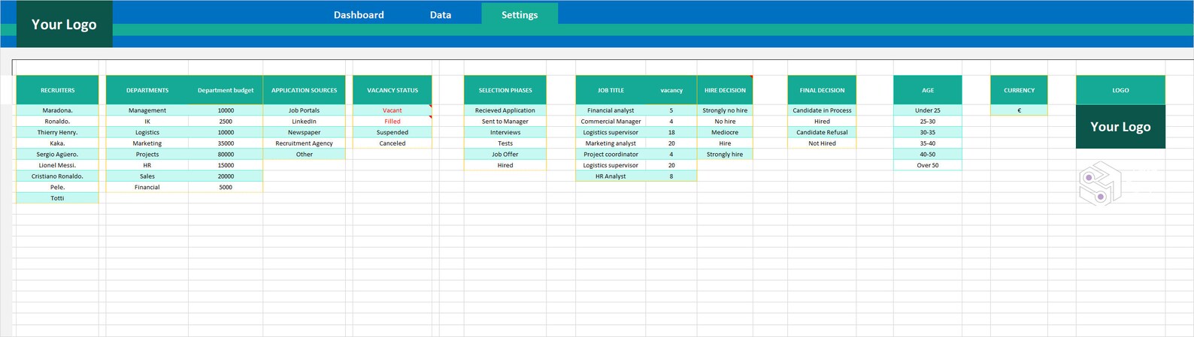The image size is (1194, 337).
Task: Click the Over 50 age cell
Action: (x=928, y=165)
